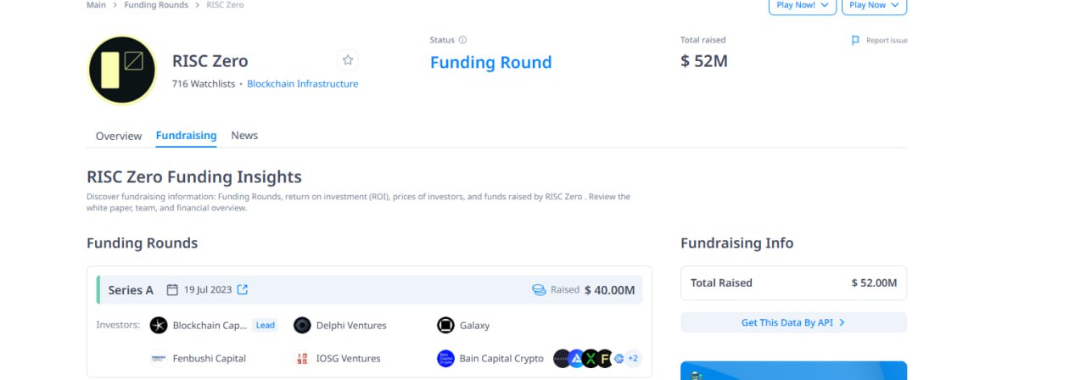Click the $ 52M total raised header value
The height and width of the screenshot is (380, 1086).
point(704,61)
